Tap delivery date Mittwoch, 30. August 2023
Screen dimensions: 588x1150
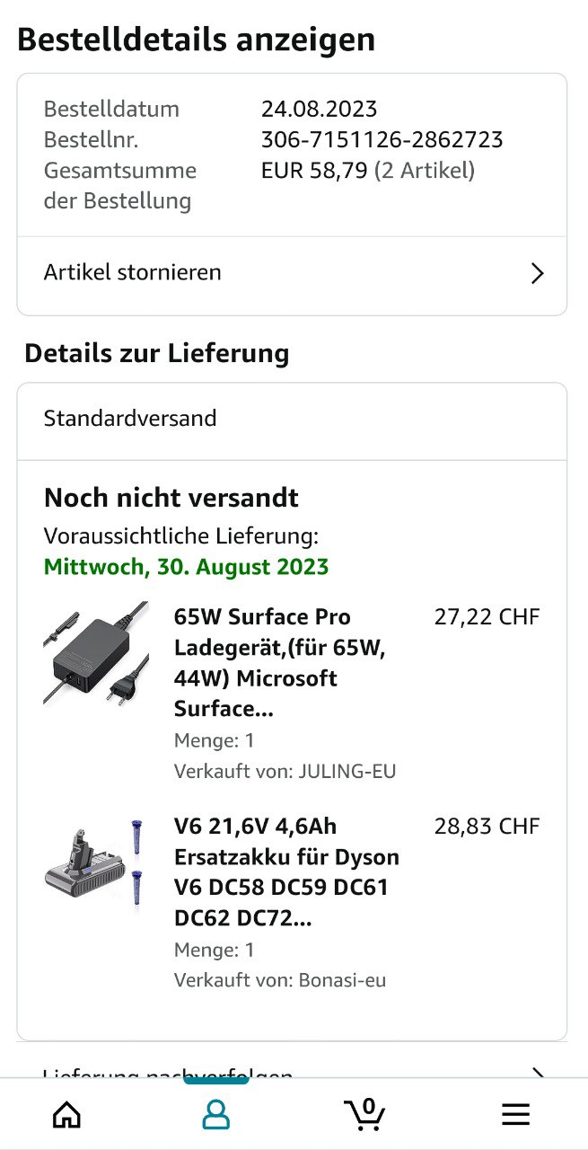pyautogui.click(x=186, y=567)
